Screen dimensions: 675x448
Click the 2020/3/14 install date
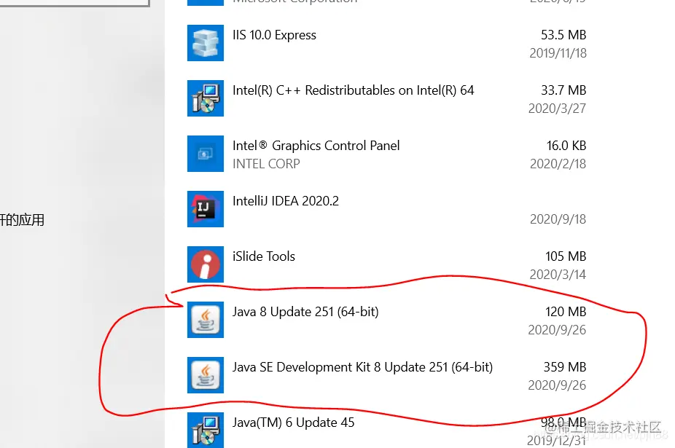[558, 275]
